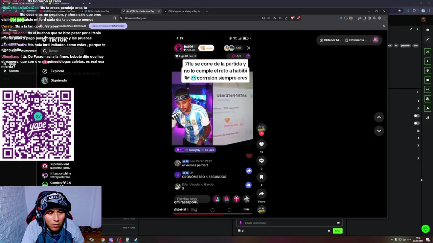This screenshot has height=243, width=433.
Task: Open Explorar in the TikTok sidebar
Action: [57, 71]
